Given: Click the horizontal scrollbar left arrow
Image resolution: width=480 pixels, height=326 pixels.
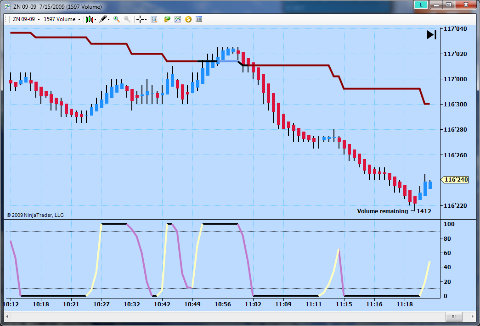Looking at the screenshot, I should point(7,316).
